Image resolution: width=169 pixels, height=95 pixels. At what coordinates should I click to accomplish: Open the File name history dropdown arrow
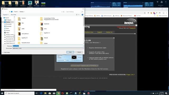tap(83, 46)
